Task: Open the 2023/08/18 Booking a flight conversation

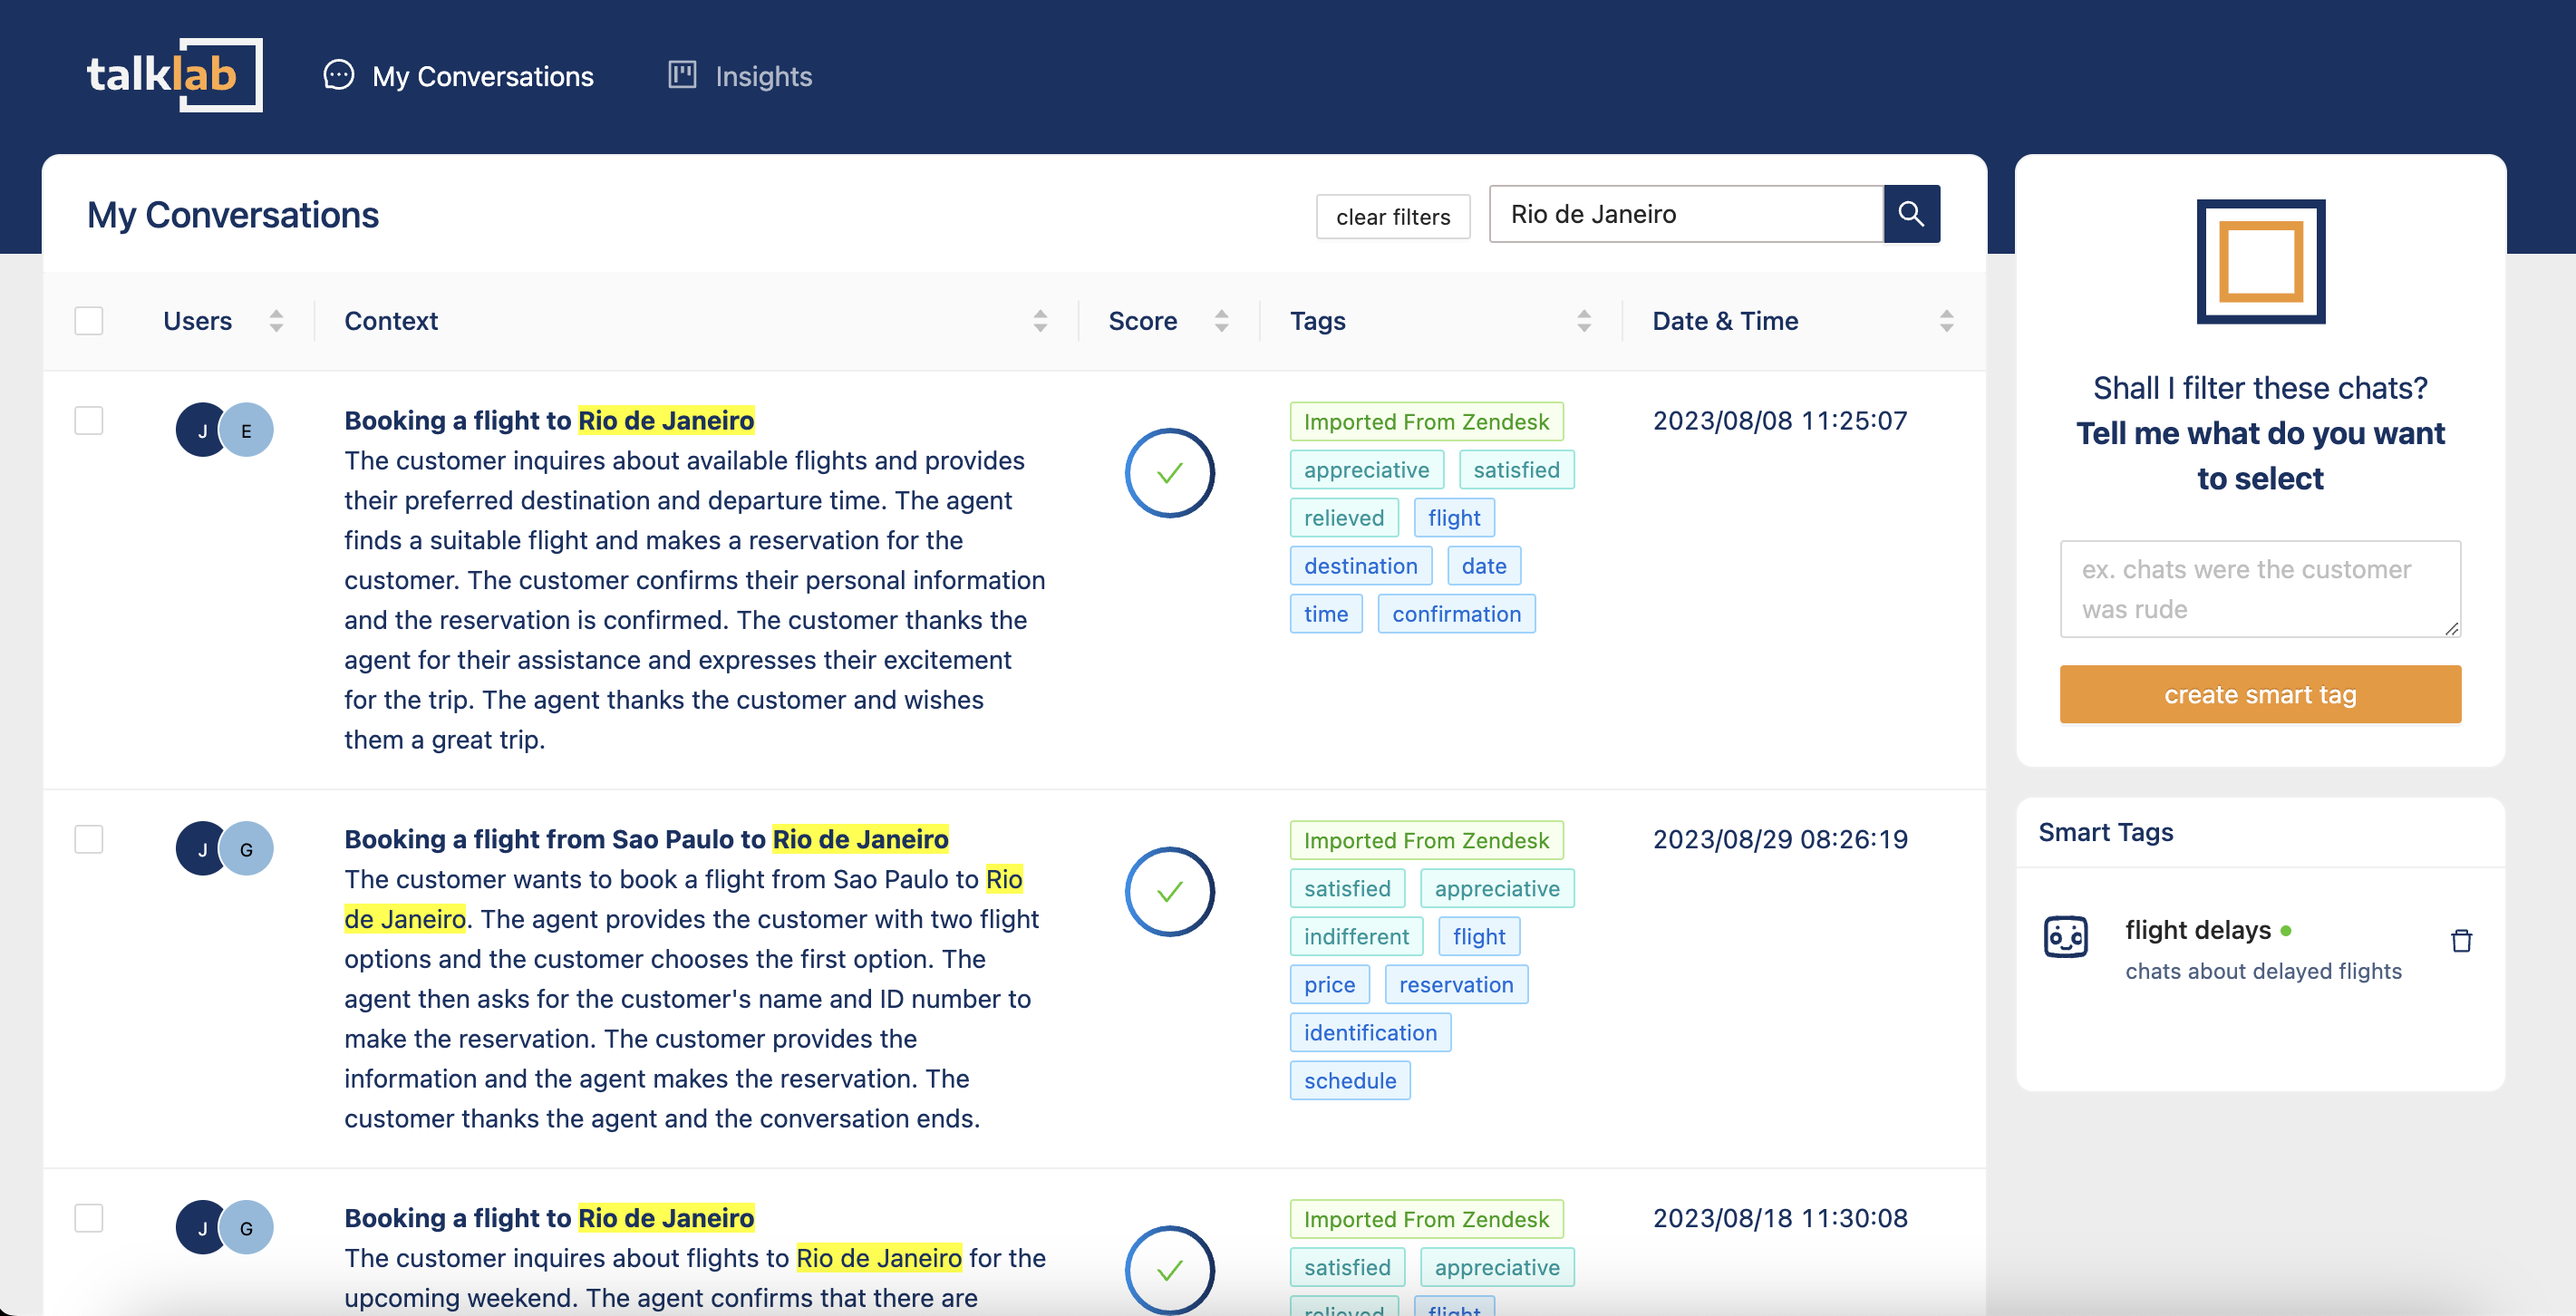Action: click(549, 1219)
